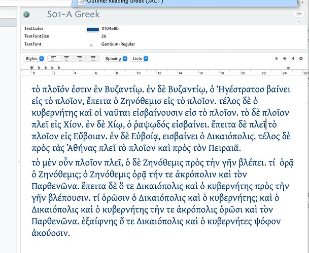Image resolution: width=309 pixels, height=253 pixels.
Task: Click the word Πειραιᾶ ending first paragraph
Action: pos(225,148)
